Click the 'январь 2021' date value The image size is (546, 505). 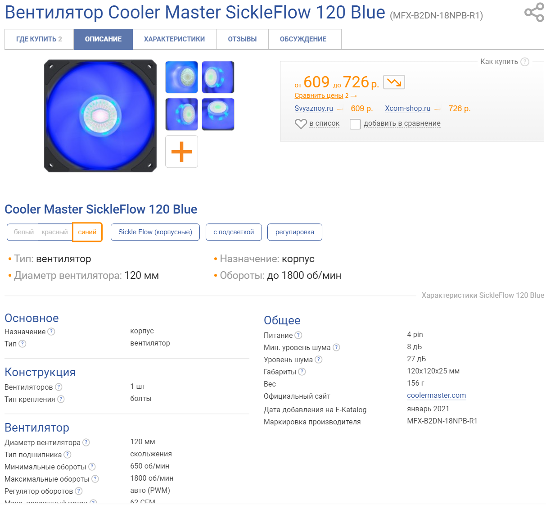click(428, 409)
